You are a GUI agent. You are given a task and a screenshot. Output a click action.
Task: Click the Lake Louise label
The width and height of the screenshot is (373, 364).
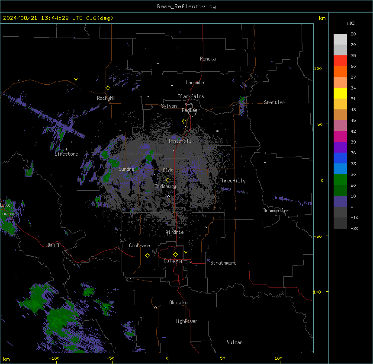(x=7, y=209)
